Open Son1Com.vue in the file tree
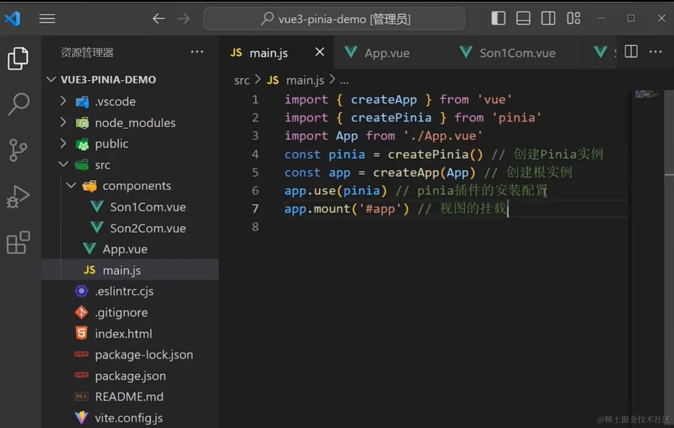674x428 pixels. [147, 207]
